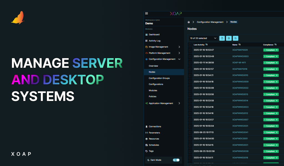Check the row checkbox for XOAPWAP0029

coord(190,50)
